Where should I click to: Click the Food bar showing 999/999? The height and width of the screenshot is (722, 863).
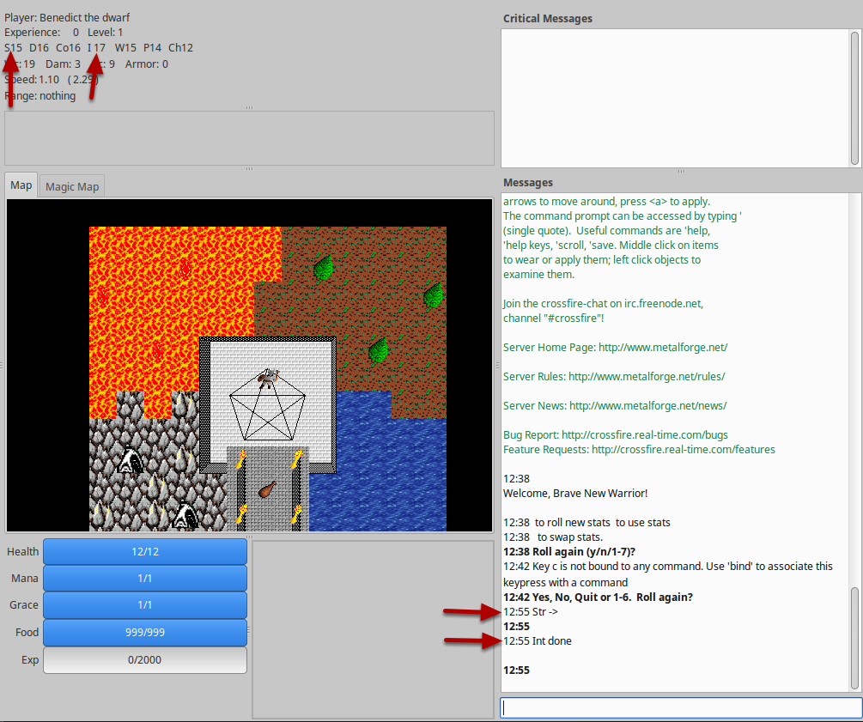[x=144, y=633]
